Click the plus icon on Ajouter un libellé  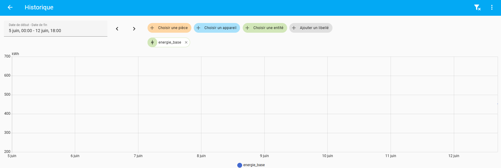[x=294, y=28]
